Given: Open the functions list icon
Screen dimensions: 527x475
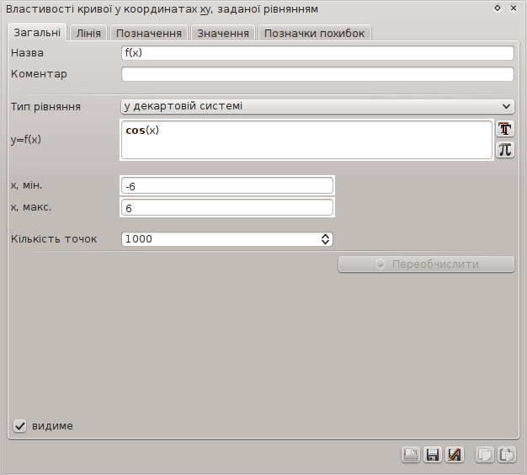Looking at the screenshot, I should coord(504,129).
